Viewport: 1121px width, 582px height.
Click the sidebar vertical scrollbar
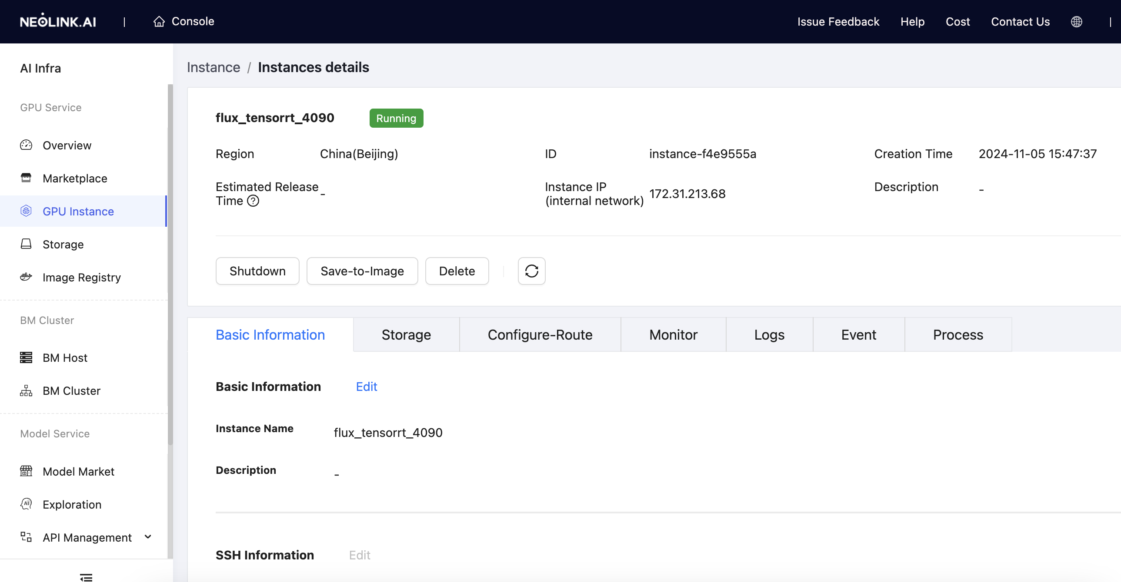(x=170, y=265)
